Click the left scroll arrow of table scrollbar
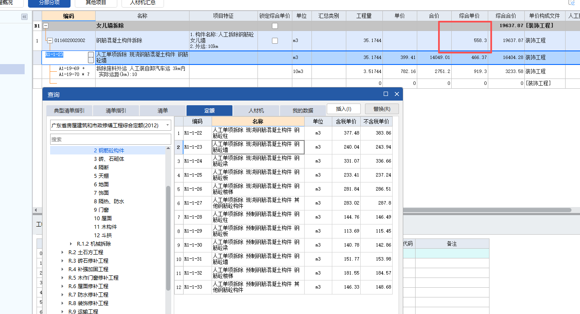 click(x=35, y=210)
